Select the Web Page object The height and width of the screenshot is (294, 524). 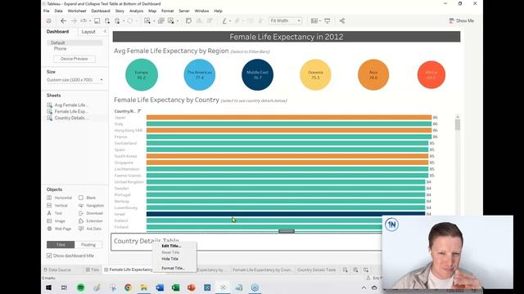click(59, 229)
